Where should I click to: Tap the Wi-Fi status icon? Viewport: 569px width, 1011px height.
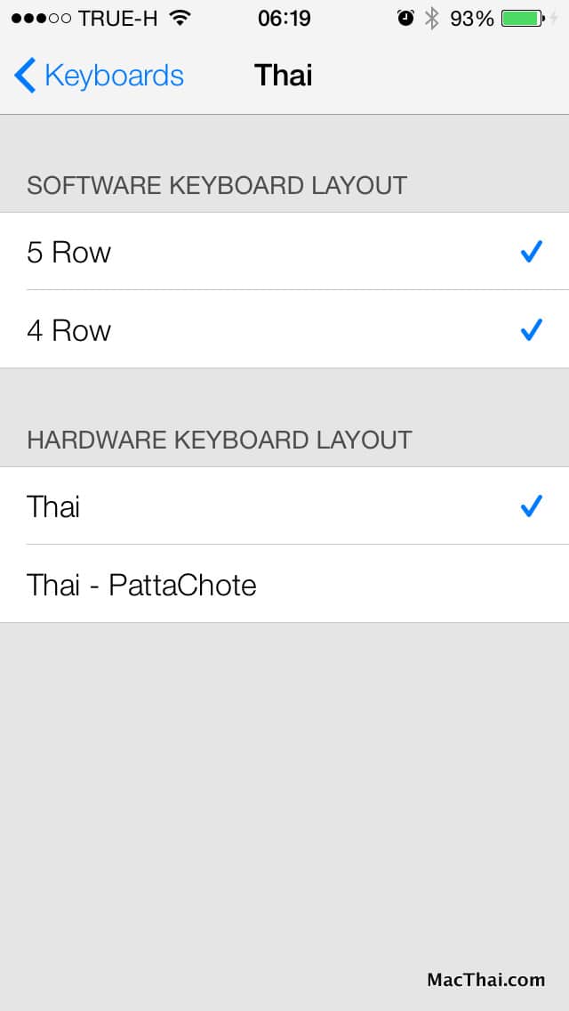pos(181,19)
